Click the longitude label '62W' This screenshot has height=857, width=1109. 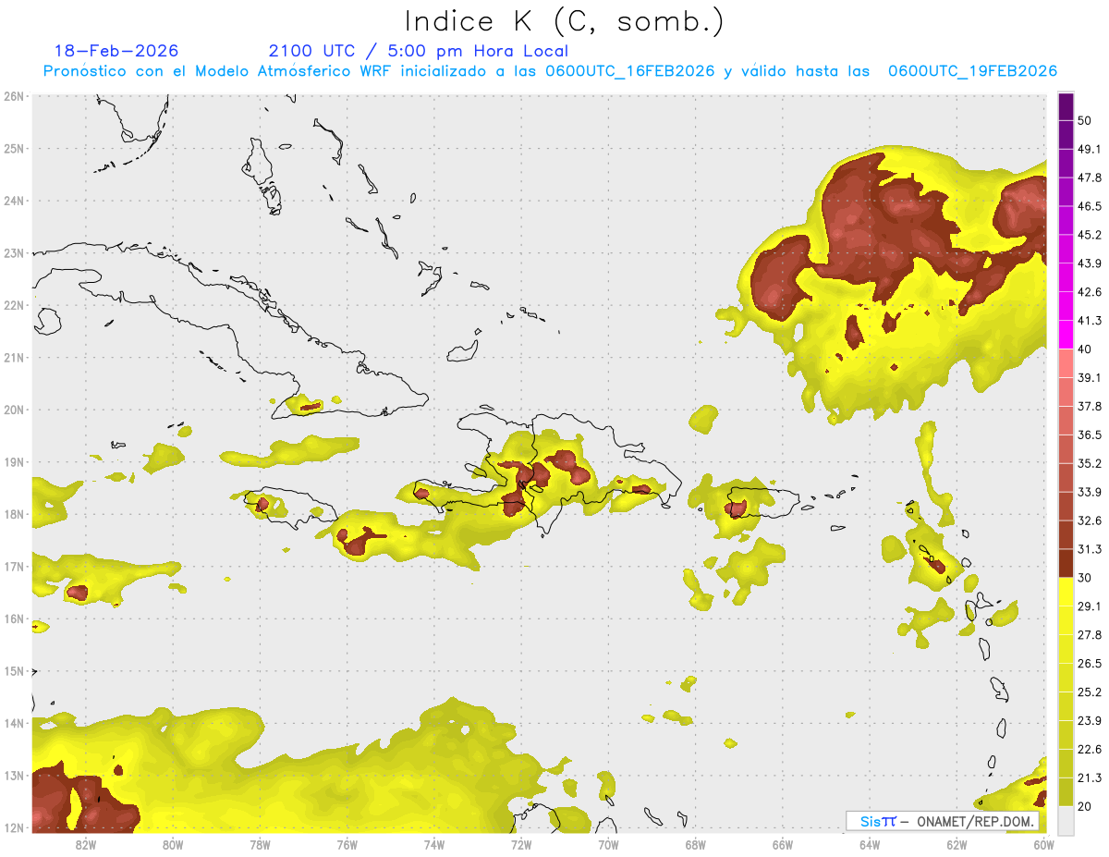point(957,844)
